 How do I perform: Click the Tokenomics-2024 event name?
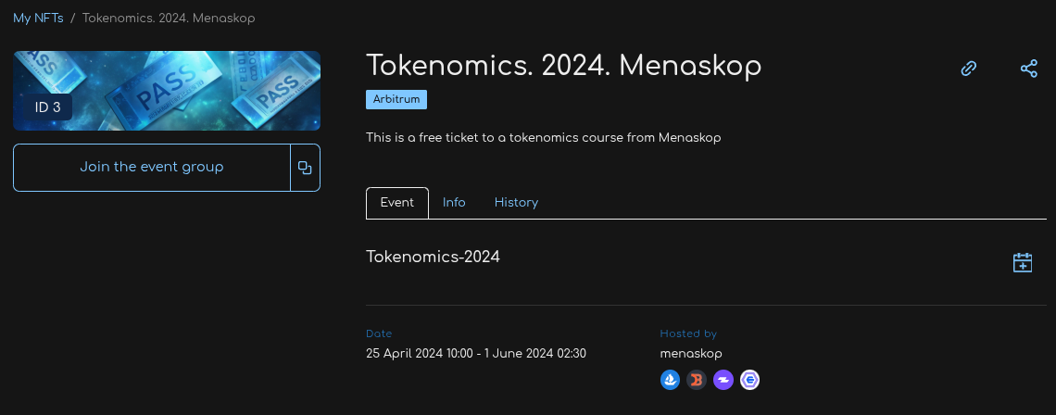(433, 257)
